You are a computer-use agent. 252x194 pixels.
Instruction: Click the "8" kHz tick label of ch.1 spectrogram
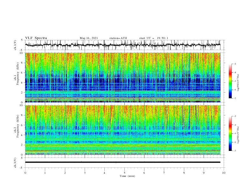click(23, 63)
